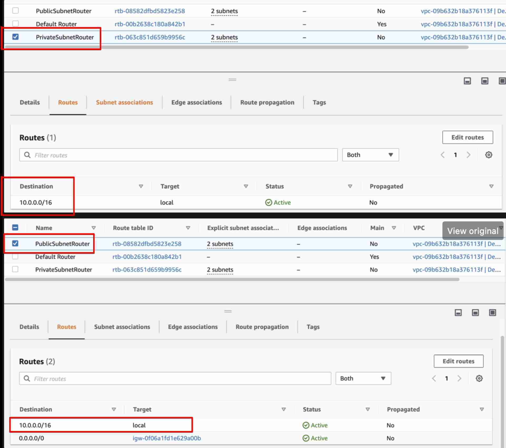Maximize upper details panel icon

(502, 81)
